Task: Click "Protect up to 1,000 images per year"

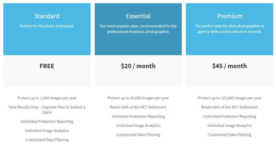Action: pos(47,98)
